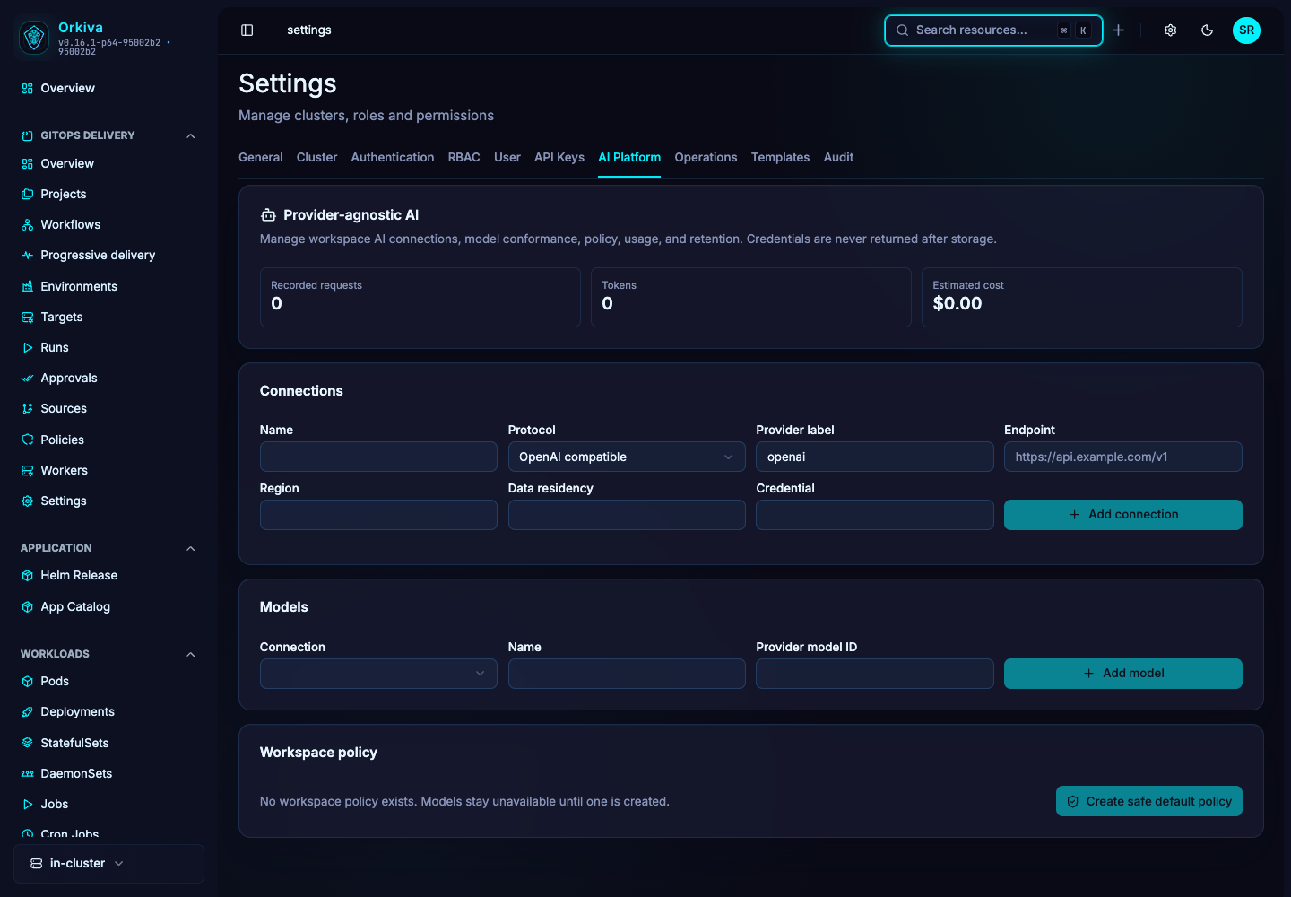Click the plus icon beside search

pos(1119,30)
